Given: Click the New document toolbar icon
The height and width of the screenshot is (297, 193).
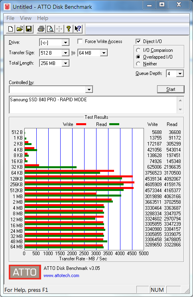Looking at the screenshot, I should tap(11, 29).
